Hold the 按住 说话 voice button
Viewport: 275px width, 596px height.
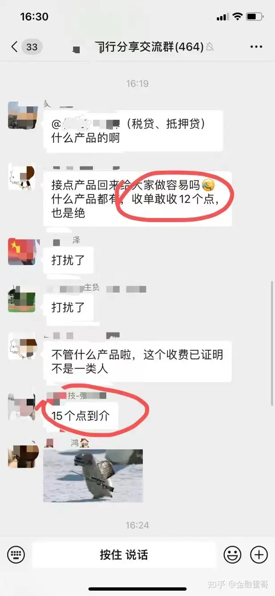click(x=124, y=555)
